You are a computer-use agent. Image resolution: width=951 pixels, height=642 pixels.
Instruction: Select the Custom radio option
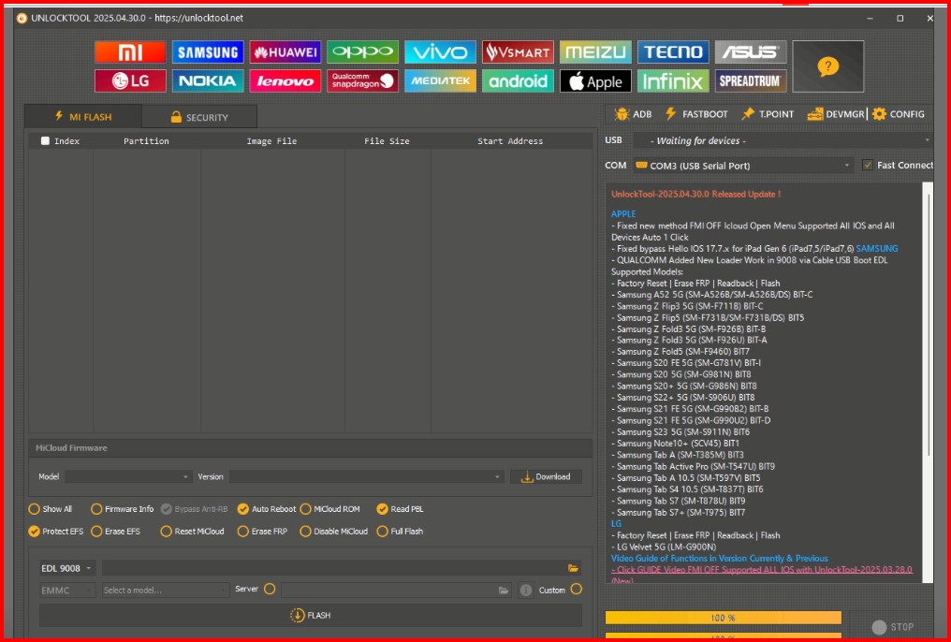[577, 589]
